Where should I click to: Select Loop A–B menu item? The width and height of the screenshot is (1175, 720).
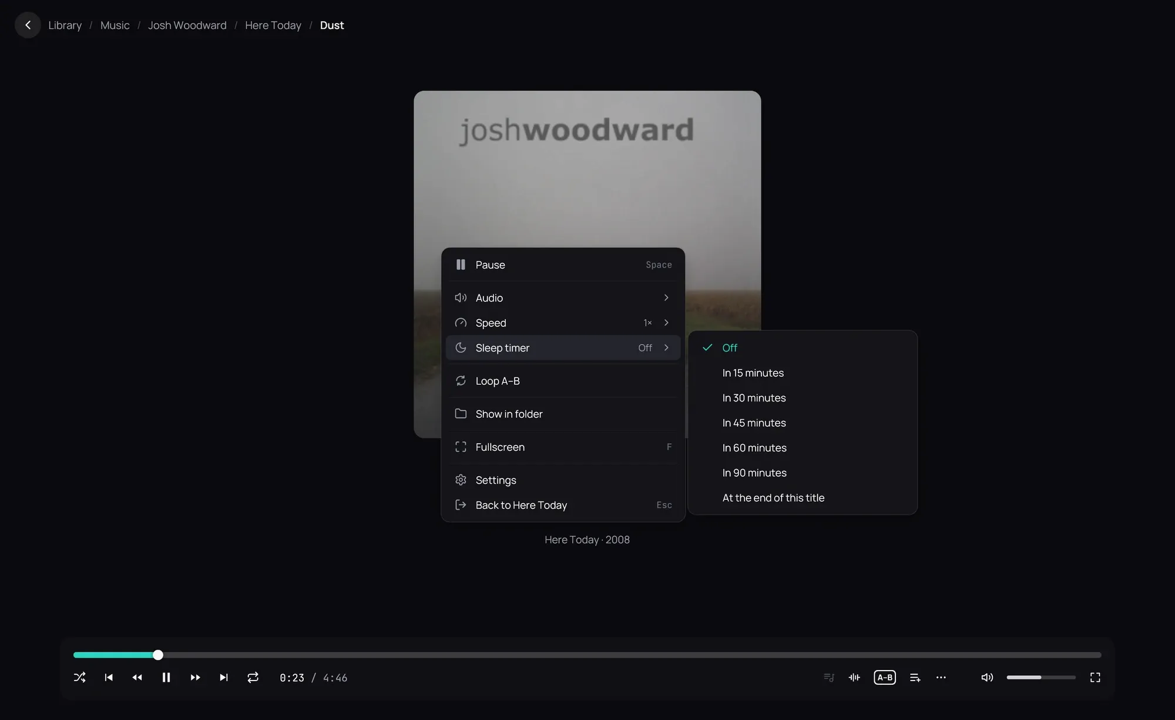click(x=563, y=381)
